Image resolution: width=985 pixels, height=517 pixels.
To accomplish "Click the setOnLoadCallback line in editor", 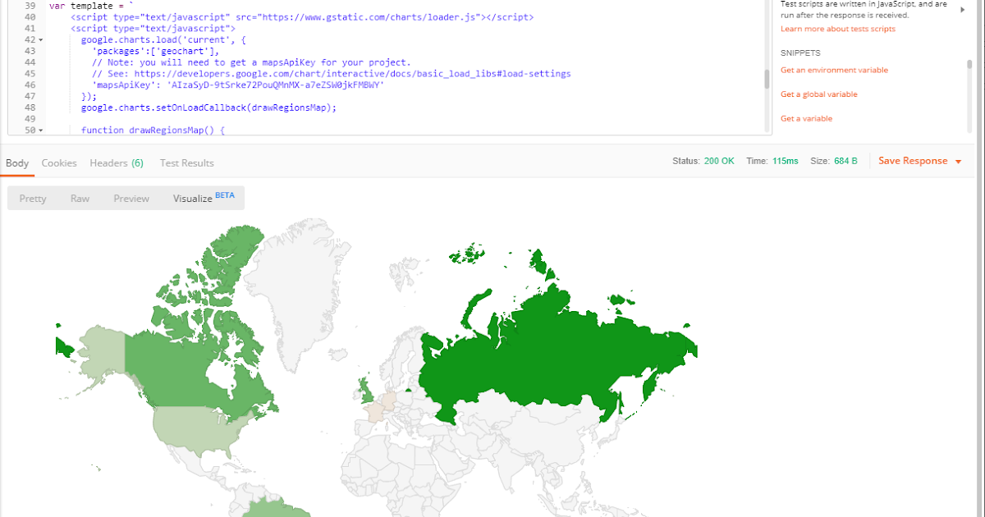I will point(208,108).
